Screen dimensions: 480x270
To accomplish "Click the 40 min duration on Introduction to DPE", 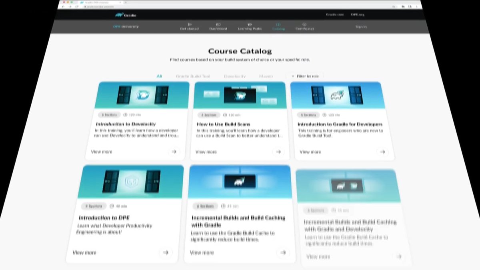I will point(118,206).
